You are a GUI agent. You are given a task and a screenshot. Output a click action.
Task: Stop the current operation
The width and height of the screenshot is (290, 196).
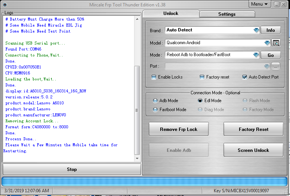72,169
